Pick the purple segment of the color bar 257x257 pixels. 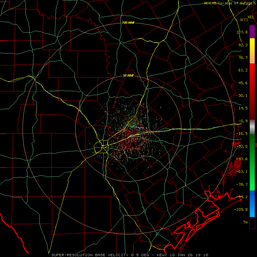(252, 32)
